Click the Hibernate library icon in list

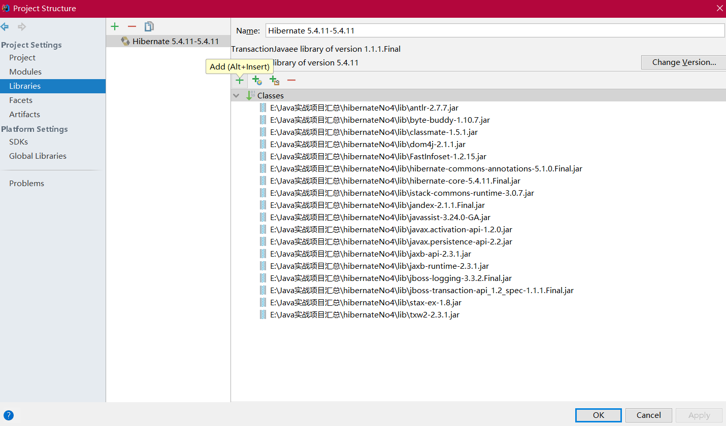[x=125, y=42]
